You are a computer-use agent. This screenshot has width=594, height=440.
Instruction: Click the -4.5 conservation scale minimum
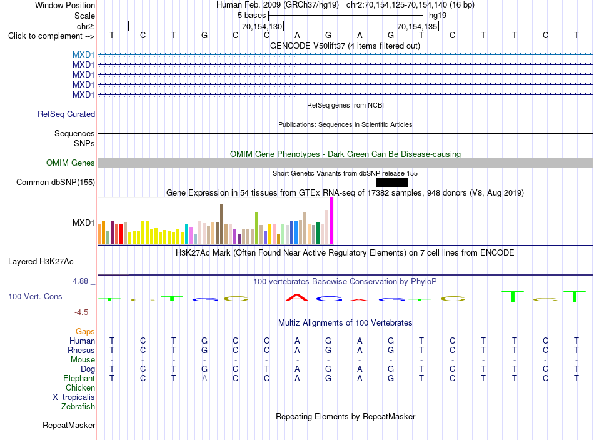[81, 312]
